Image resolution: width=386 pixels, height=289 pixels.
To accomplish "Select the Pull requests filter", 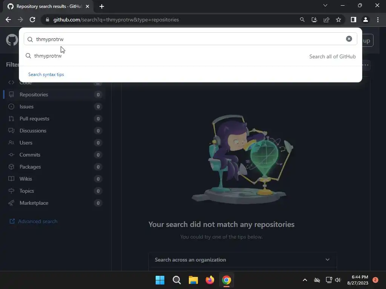I will pyautogui.click(x=55, y=119).
